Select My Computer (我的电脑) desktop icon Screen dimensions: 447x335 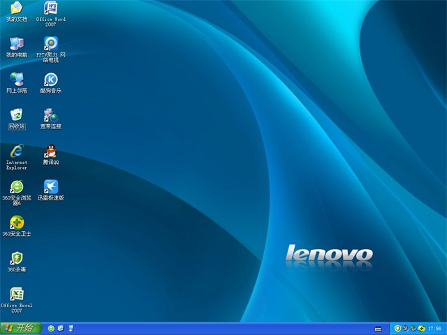pyautogui.click(x=16, y=43)
